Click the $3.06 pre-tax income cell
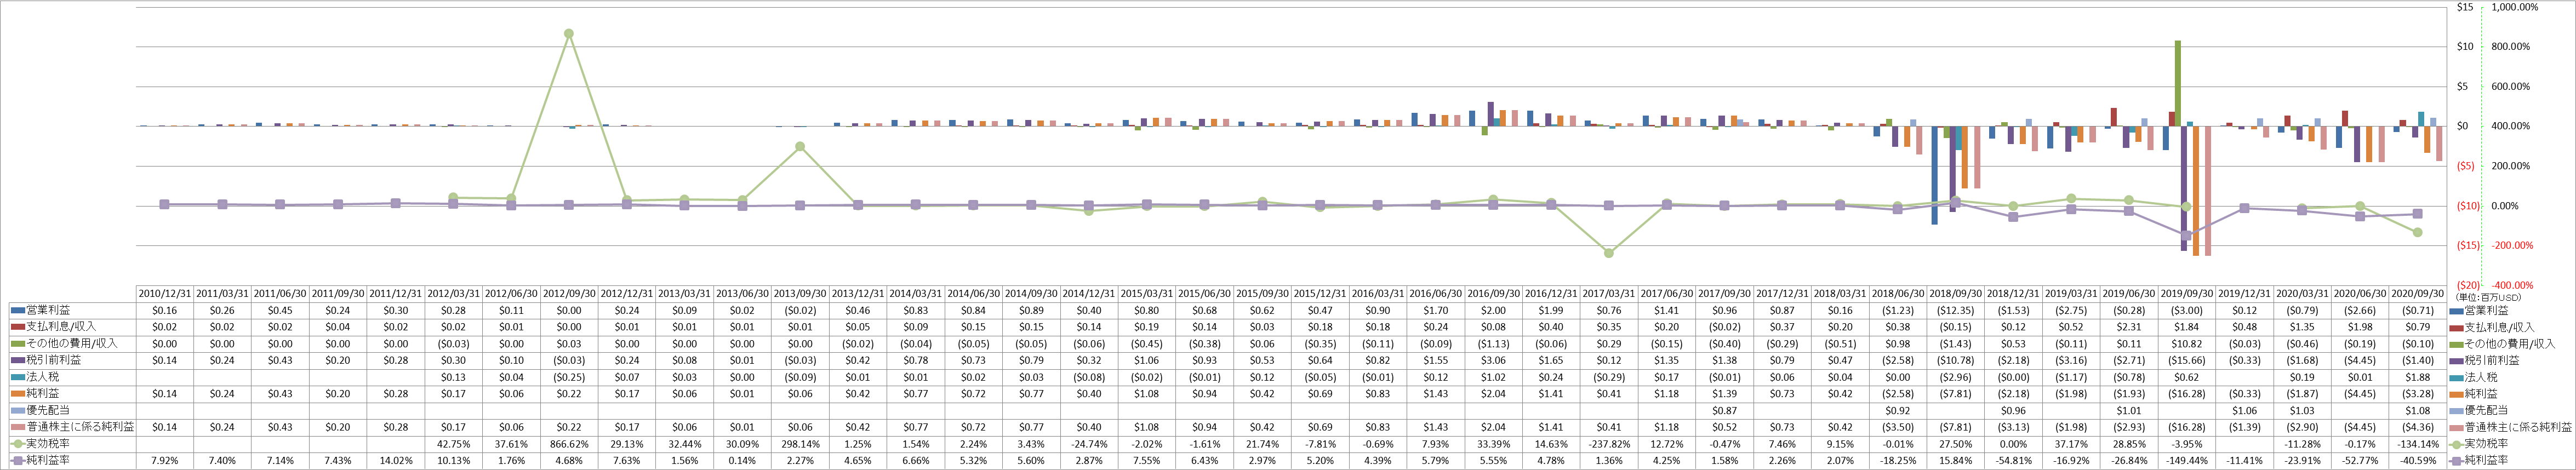Viewport: 2576px width, 470px height. pos(1494,361)
